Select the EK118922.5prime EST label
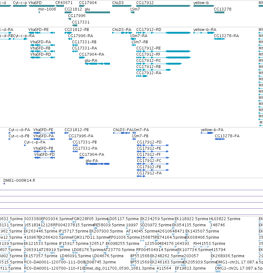 [191, 219]
